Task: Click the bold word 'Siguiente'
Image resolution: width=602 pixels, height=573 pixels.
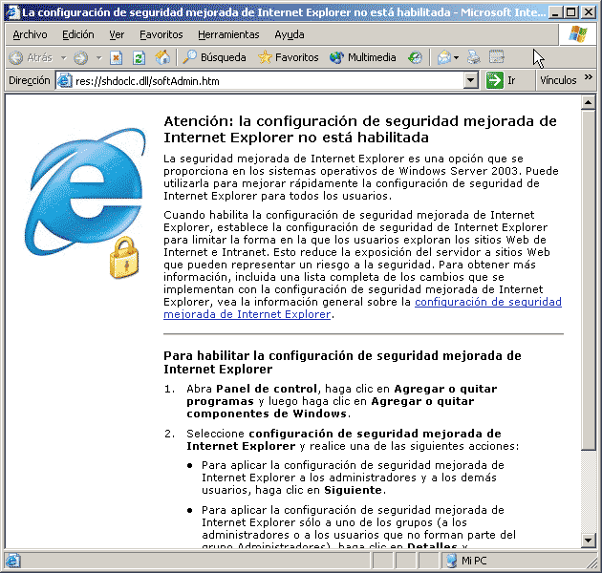Action: (353, 490)
